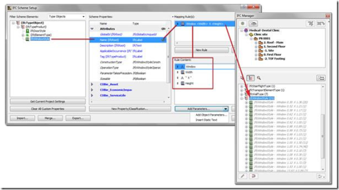Click the grid icon beside Height rule item
Image resolution: width=339 pixels, height=190 pixels.
(x=183, y=83)
